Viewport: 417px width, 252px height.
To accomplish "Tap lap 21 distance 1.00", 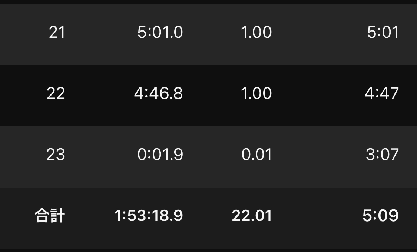I will pyautogui.click(x=257, y=33).
